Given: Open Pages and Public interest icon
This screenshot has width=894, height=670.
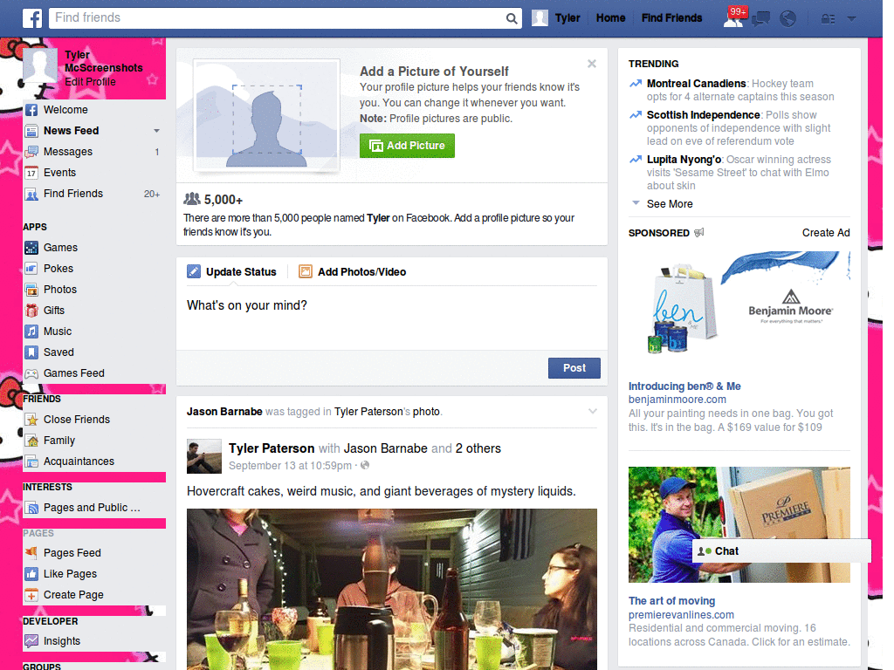Looking at the screenshot, I should point(31,508).
